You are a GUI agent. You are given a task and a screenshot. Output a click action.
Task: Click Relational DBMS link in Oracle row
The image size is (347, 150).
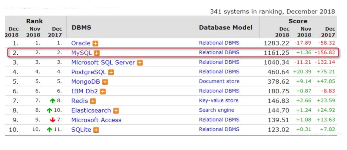tap(219, 43)
